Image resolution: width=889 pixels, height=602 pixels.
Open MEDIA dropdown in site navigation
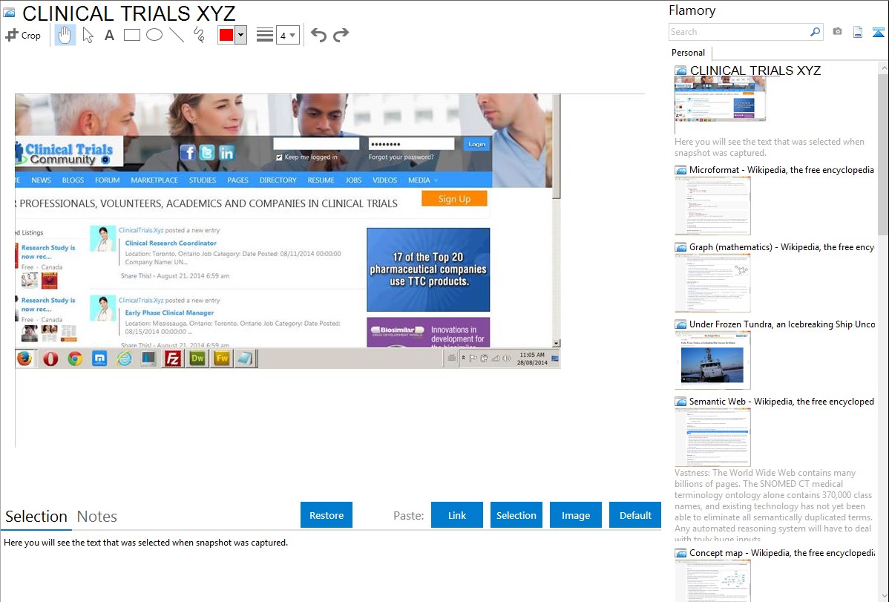tap(423, 180)
